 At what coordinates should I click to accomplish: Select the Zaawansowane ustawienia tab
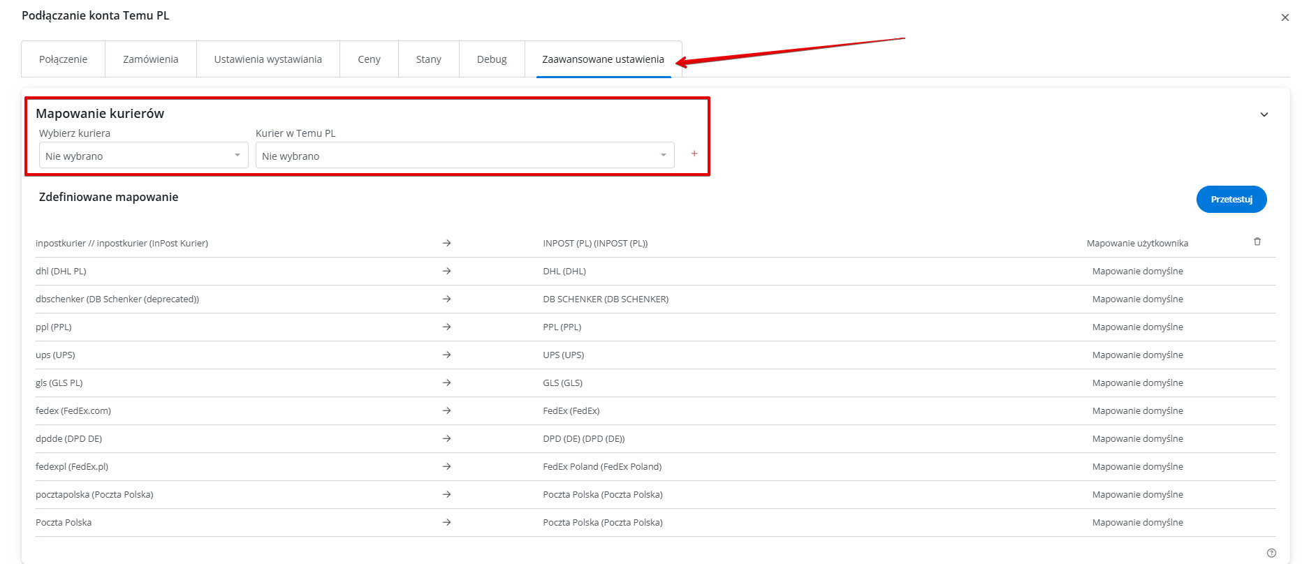(603, 59)
